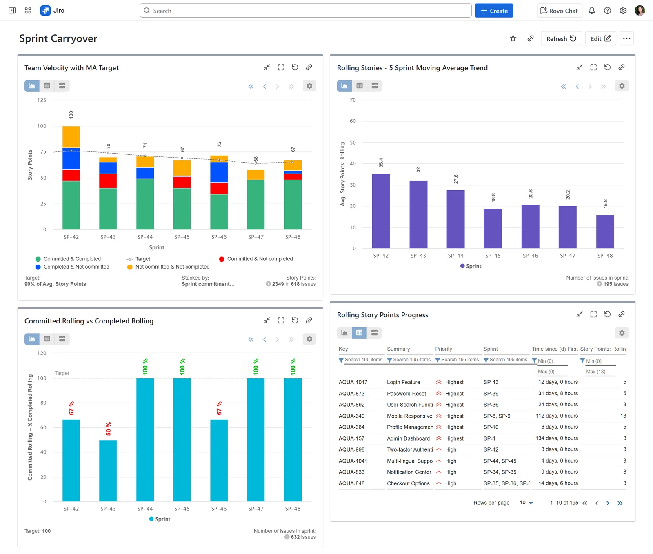Open the user profile avatar
The width and height of the screenshot is (653, 554).
(x=640, y=11)
